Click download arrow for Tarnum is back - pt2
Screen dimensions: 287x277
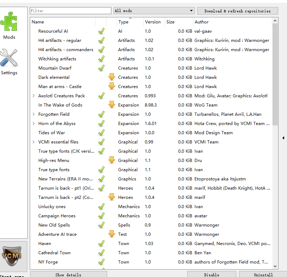click(x=112, y=197)
